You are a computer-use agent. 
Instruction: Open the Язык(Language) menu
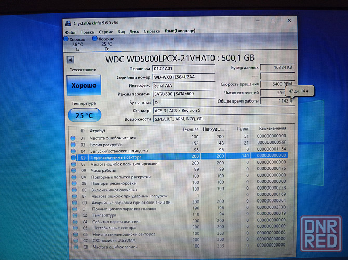point(180,31)
